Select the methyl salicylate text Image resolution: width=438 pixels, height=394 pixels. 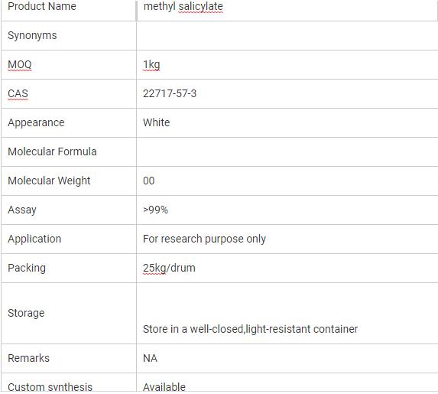point(183,6)
